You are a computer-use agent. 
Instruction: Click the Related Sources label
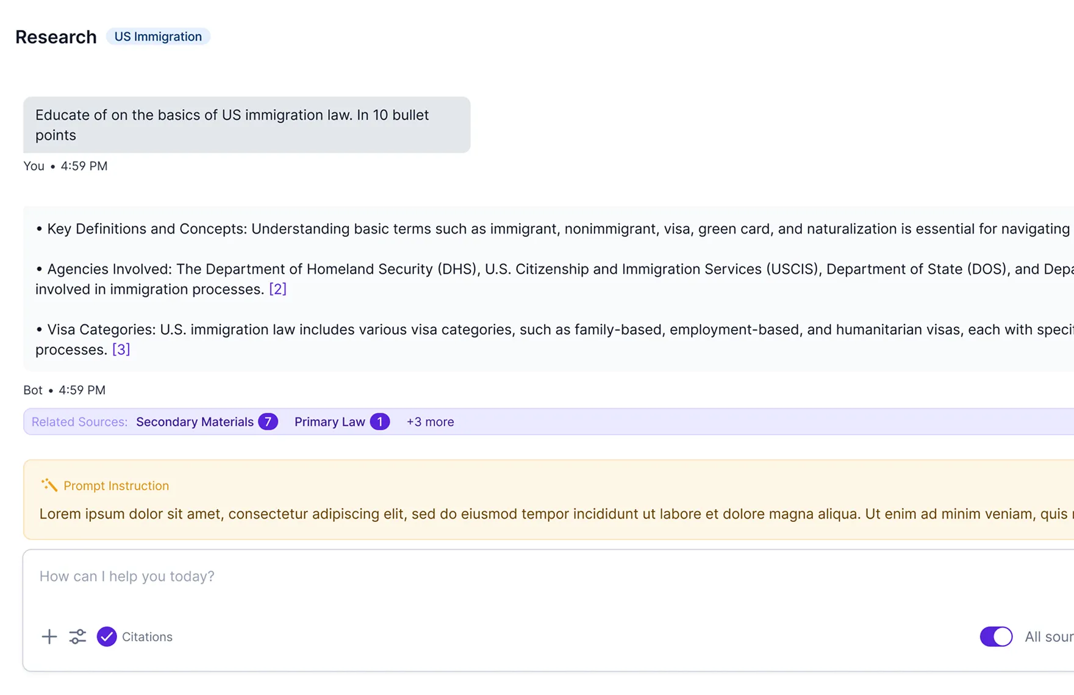[x=79, y=421]
